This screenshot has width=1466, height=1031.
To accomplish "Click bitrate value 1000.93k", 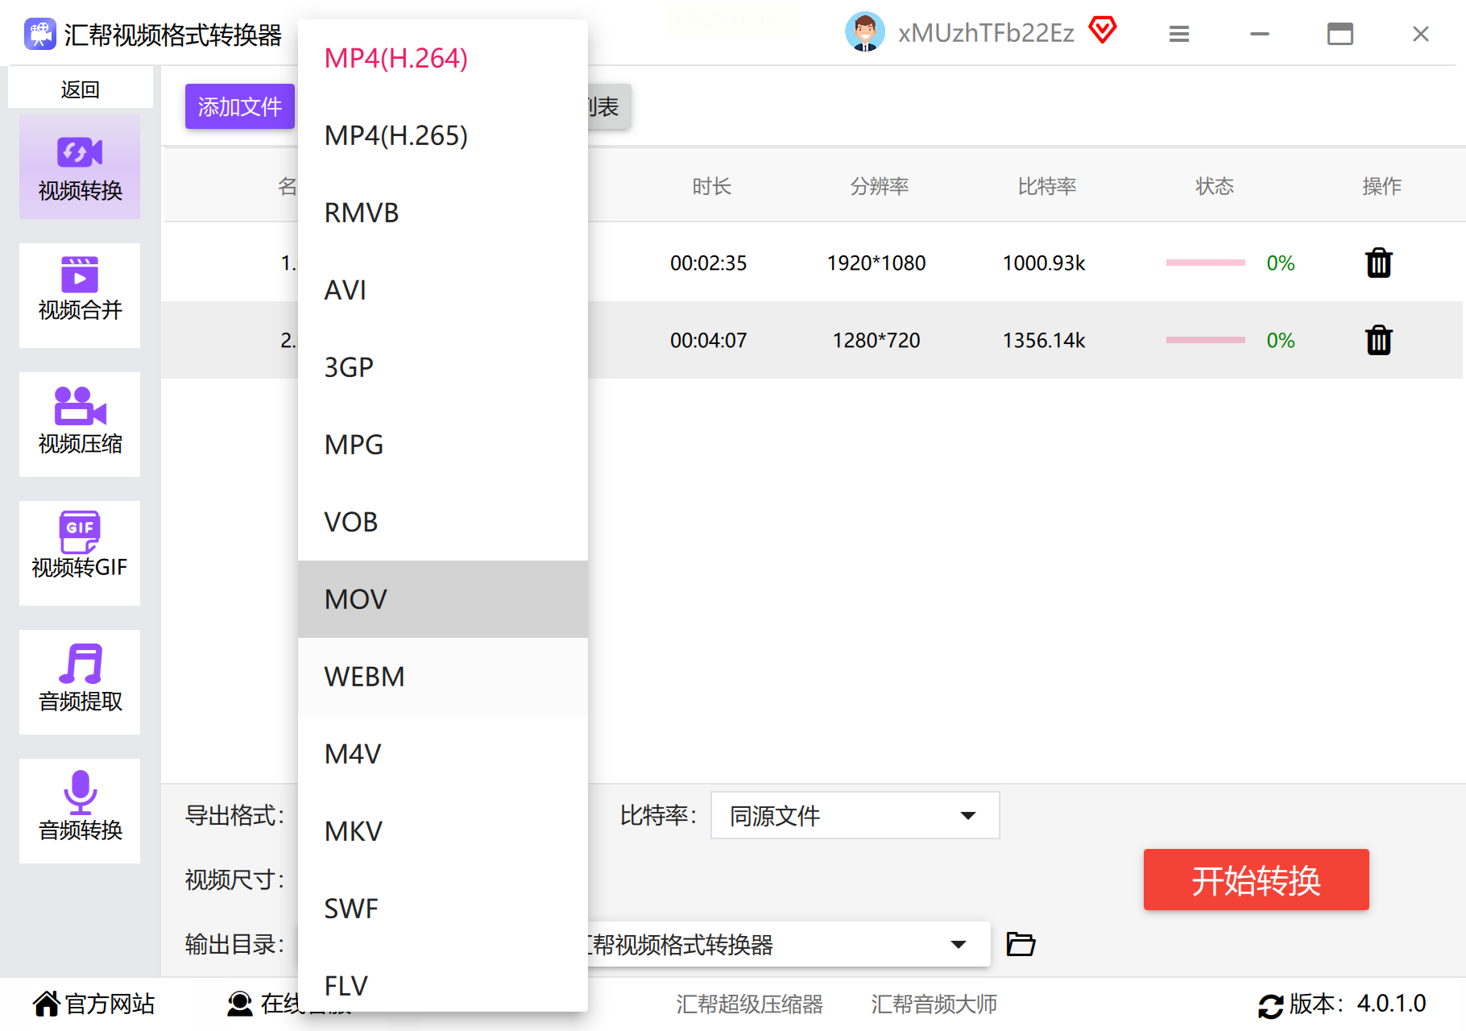I will 1044,263.
